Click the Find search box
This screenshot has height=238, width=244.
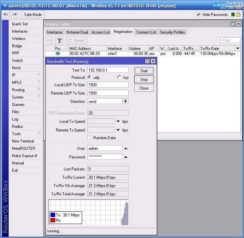[230, 40]
